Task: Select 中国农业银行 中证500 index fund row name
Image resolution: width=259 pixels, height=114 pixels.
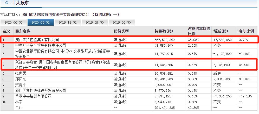Action: (62, 54)
